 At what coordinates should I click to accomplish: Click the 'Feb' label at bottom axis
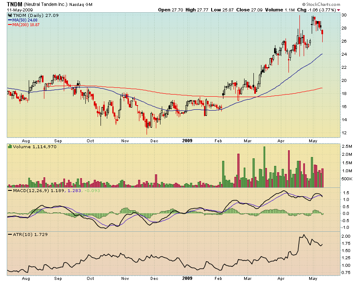click(218, 279)
